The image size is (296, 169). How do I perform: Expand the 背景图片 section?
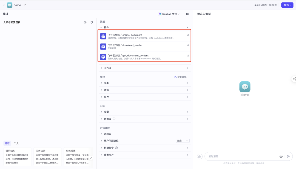pos(101,155)
